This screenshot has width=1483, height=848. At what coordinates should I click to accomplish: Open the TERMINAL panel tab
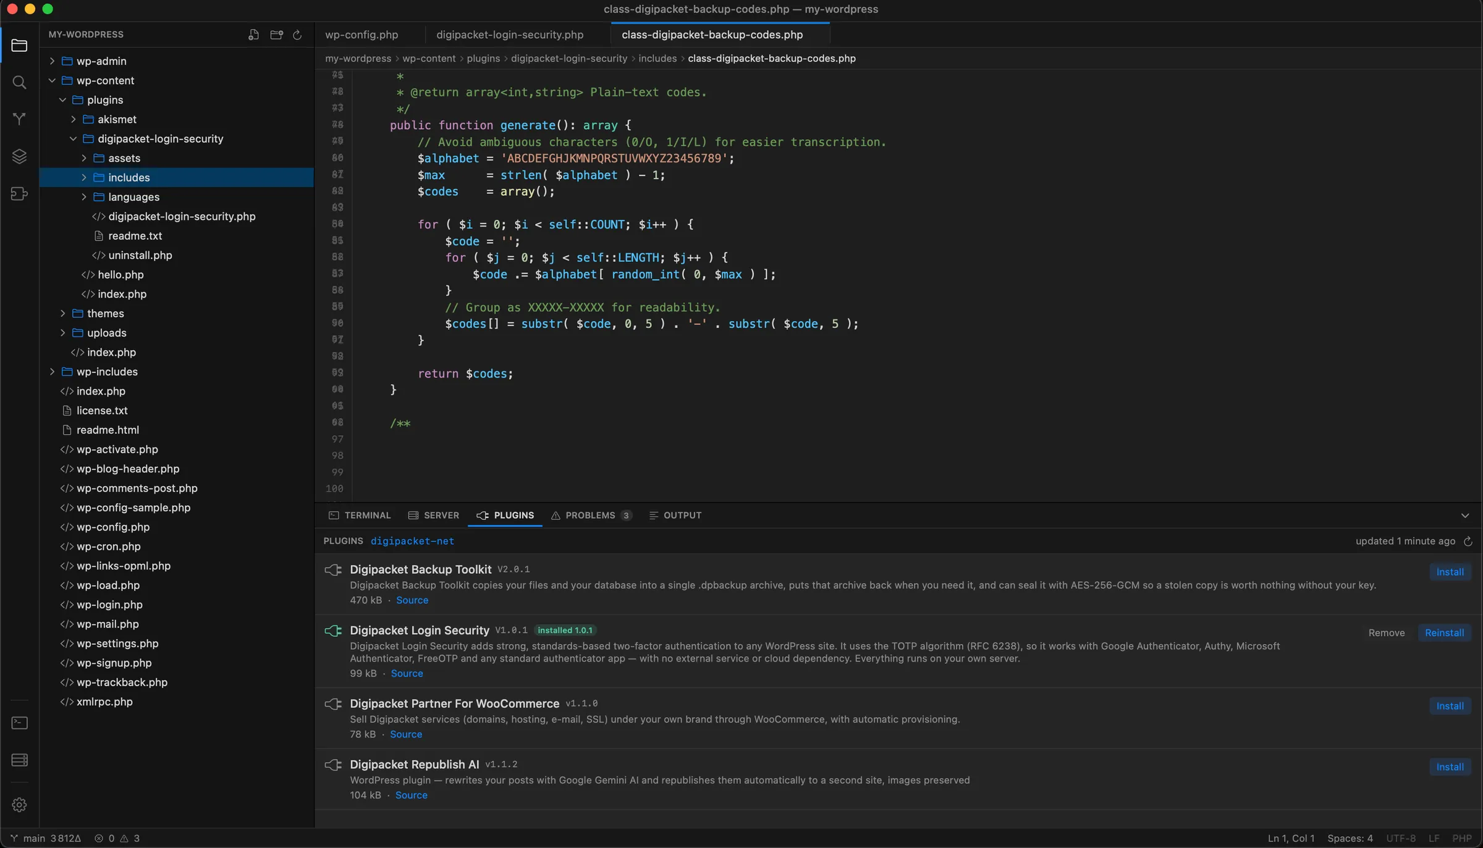360,516
